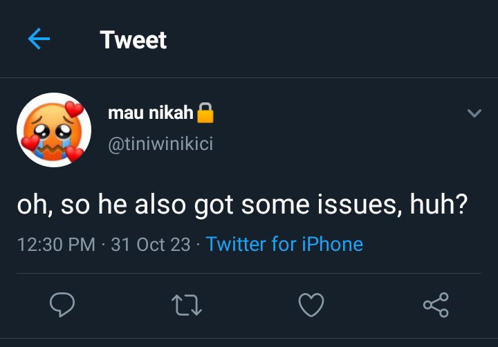Tap the orange padlock beside mau nikah

tap(205, 113)
